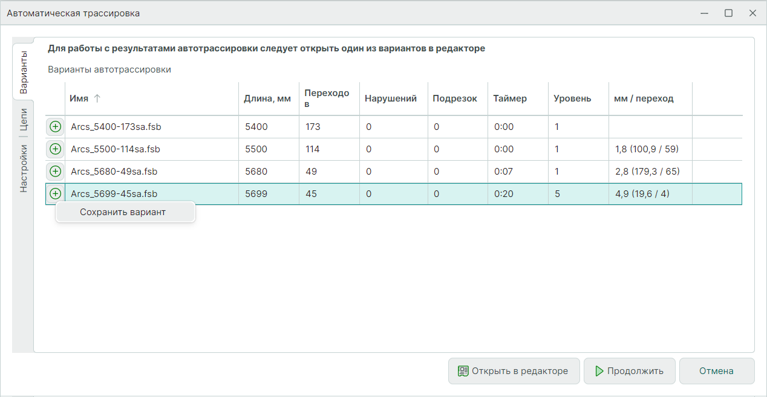
Task: Click plus icon beside Arcs_5680-49sa.fsb
Action: pyautogui.click(x=55, y=172)
